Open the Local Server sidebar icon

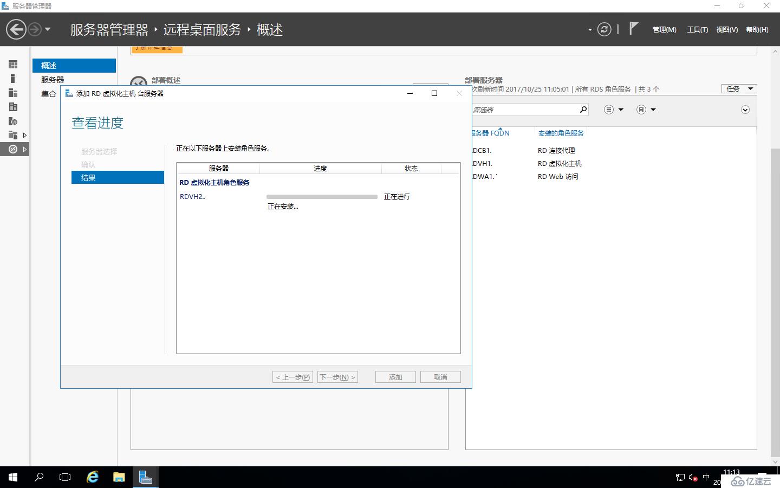(x=13, y=79)
